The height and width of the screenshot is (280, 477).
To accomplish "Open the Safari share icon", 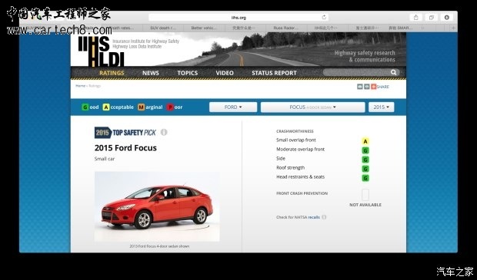I will pos(416,18).
